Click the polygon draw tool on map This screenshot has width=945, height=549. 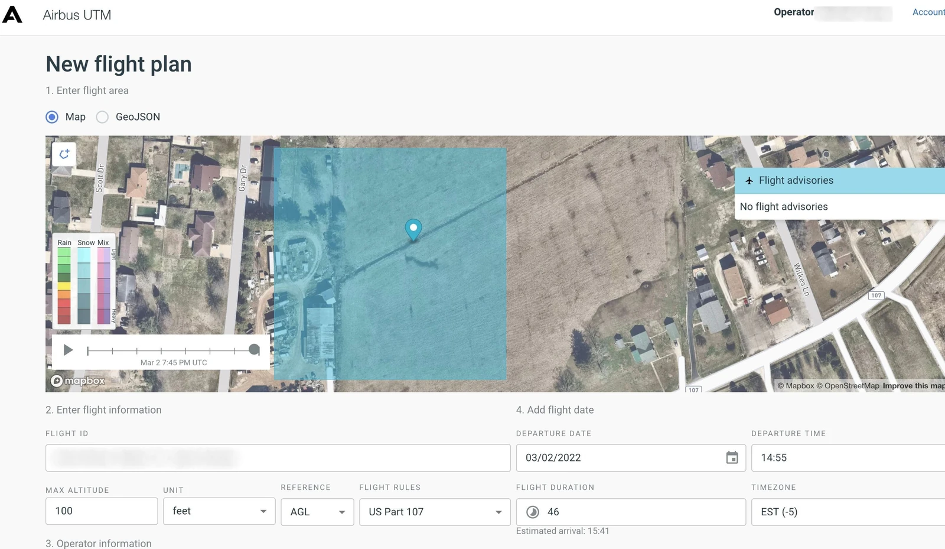point(64,154)
